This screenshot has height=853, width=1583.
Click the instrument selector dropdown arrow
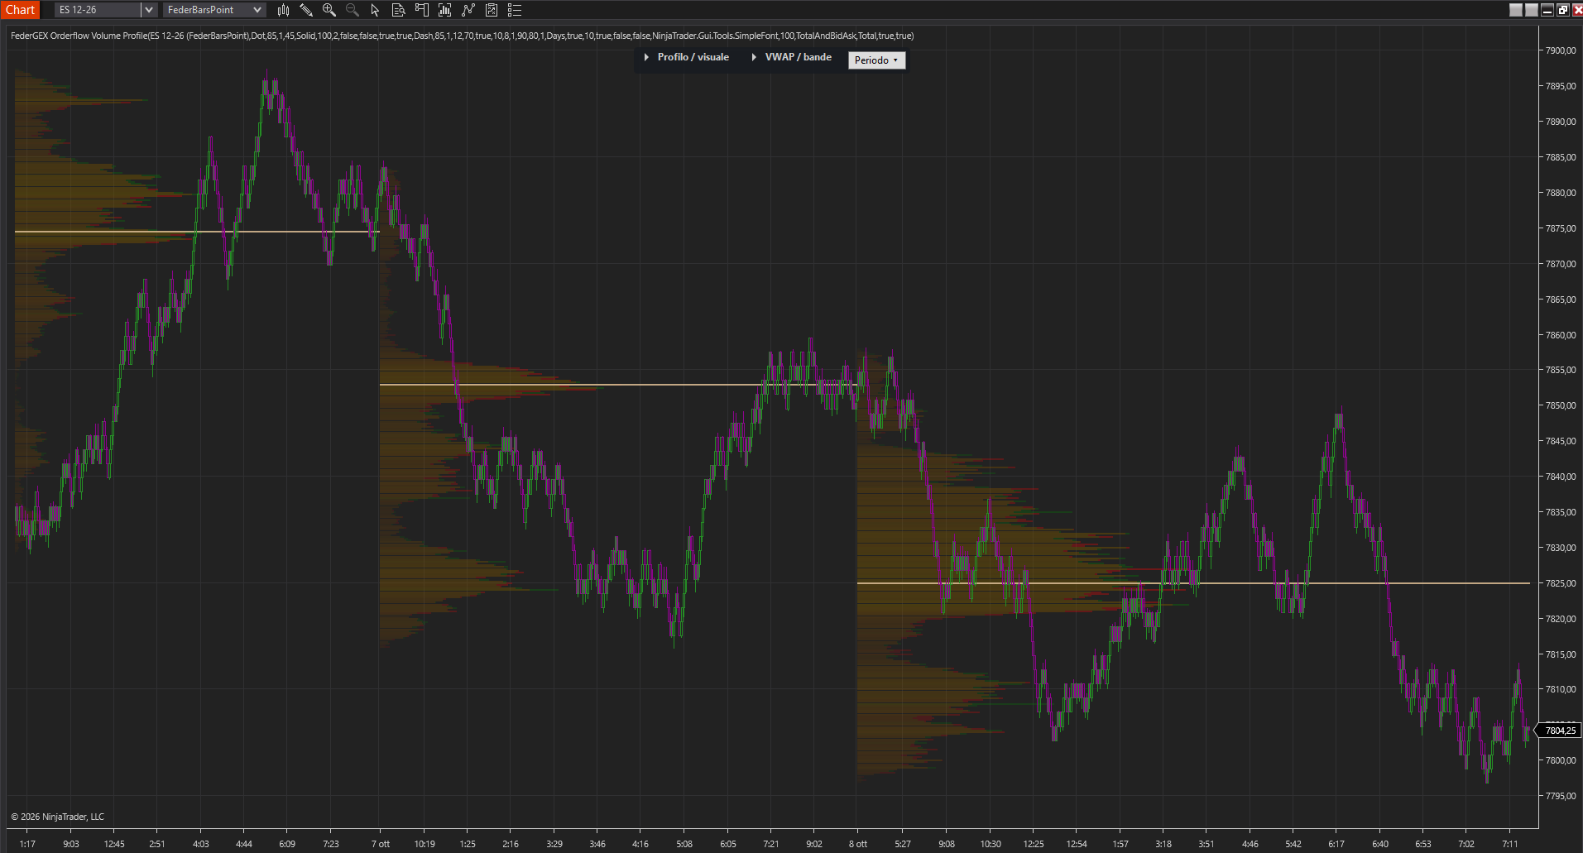point(149,10)
